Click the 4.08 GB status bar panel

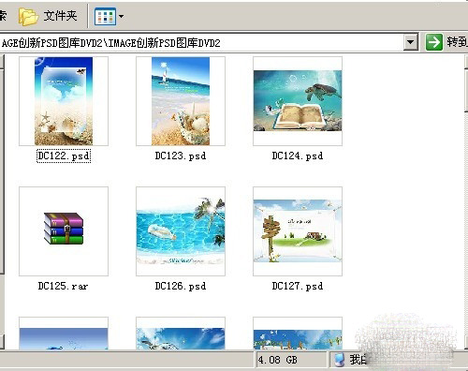pos(290,360)
